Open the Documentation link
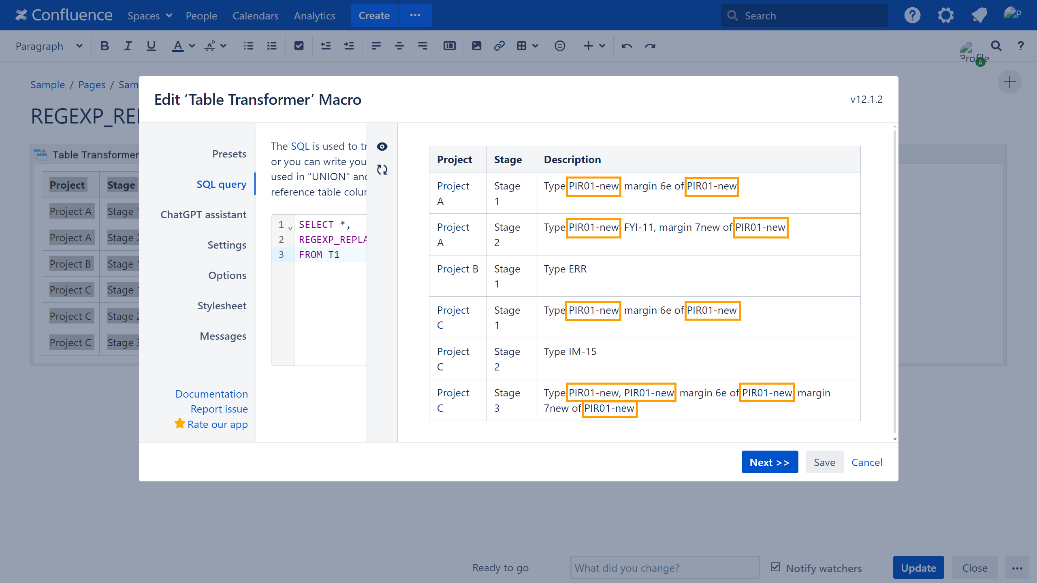Viewport: 1037px width, 583px height. coord(211,394)
